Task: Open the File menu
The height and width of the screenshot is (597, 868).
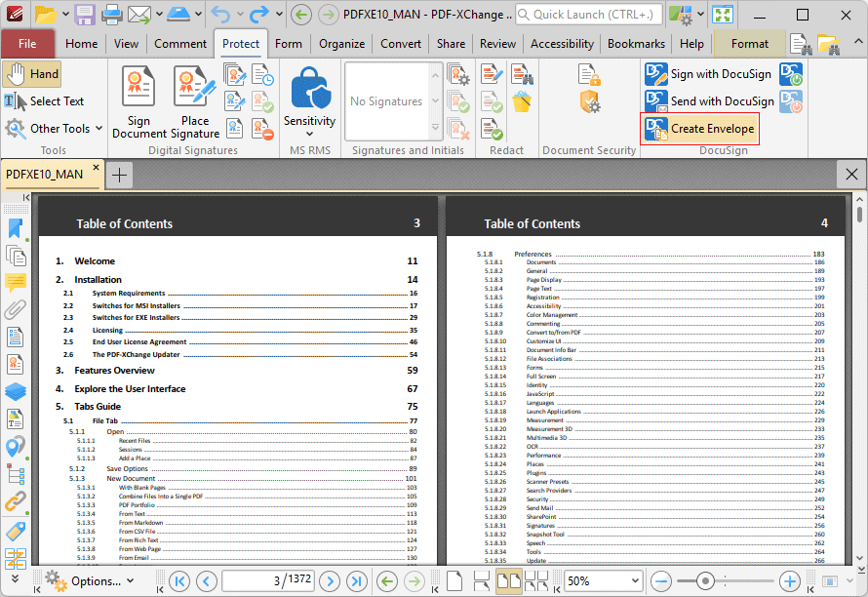Action: (27, 44)
